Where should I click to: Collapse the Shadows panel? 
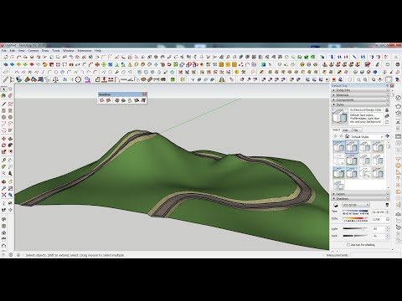click(360, 199)
